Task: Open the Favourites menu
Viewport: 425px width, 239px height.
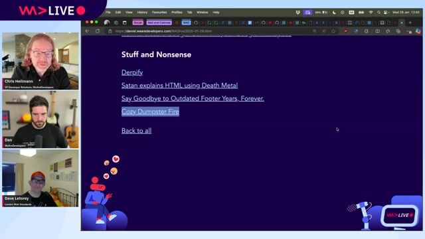Action: coord(159,13)
